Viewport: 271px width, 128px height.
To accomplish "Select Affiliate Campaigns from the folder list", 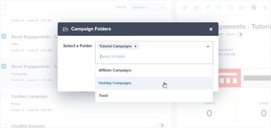I will (x=154, y=70).
